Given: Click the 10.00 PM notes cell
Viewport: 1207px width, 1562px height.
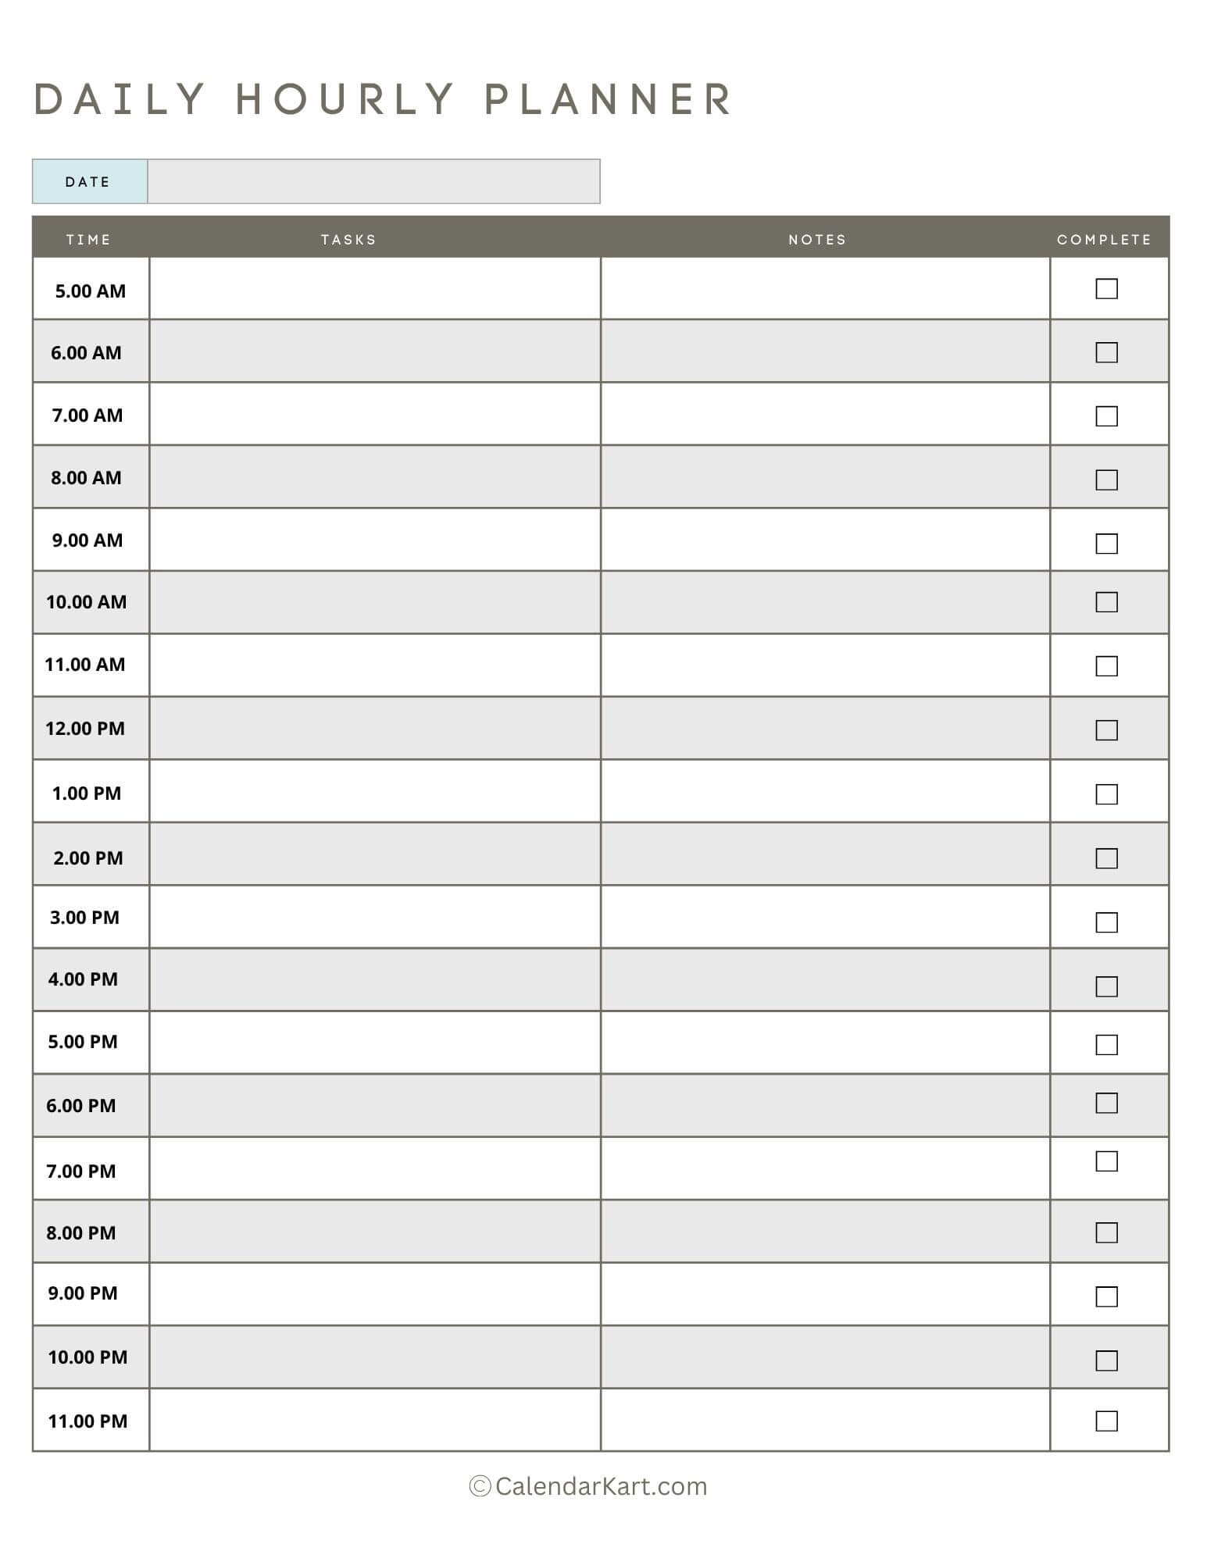Looking at the screenshot, I should (x=825, y=1357).
